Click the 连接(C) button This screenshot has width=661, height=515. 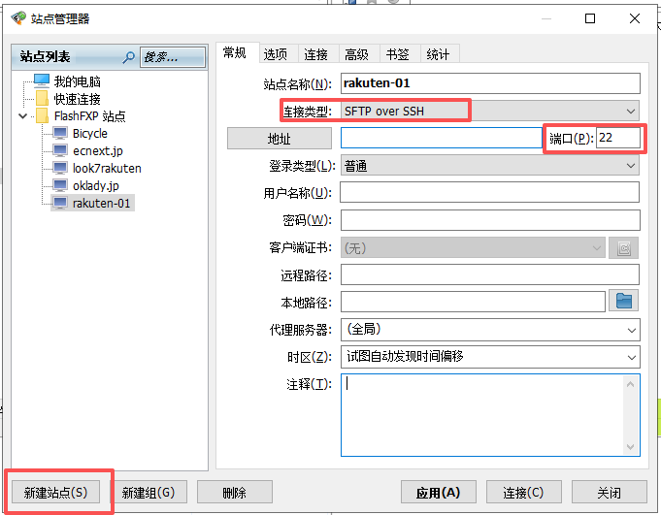[523, 493]
